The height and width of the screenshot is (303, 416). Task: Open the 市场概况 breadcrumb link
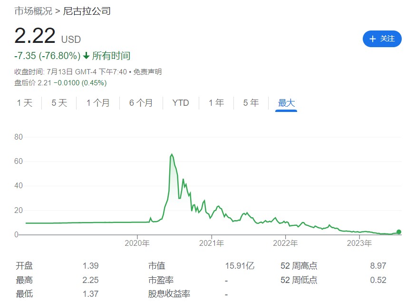coord(33,11)
